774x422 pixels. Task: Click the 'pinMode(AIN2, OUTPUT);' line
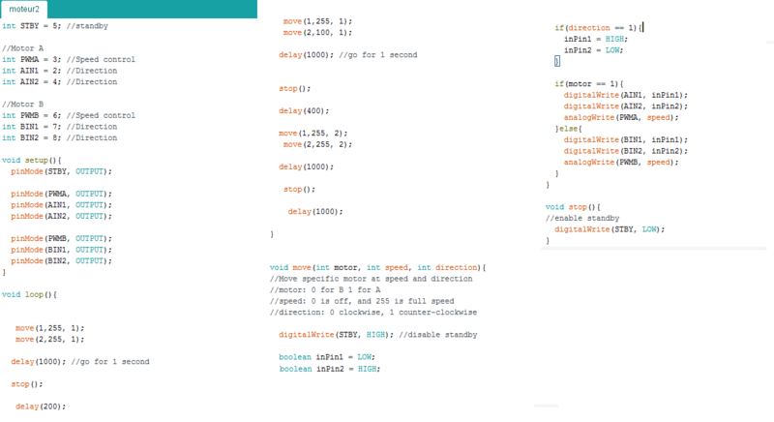click(61, 216)
